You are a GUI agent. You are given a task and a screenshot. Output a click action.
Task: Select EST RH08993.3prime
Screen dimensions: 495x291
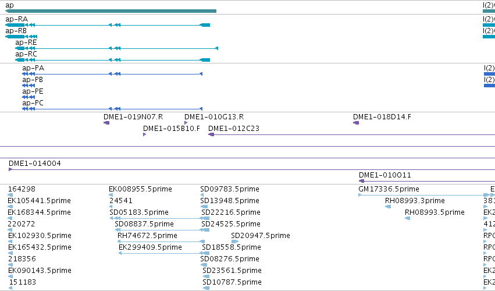(388, 207)
